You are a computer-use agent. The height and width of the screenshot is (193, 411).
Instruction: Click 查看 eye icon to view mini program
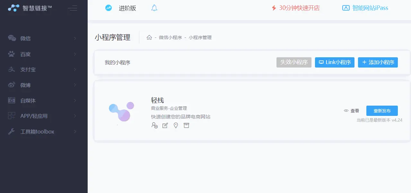(x=346, y=111)
